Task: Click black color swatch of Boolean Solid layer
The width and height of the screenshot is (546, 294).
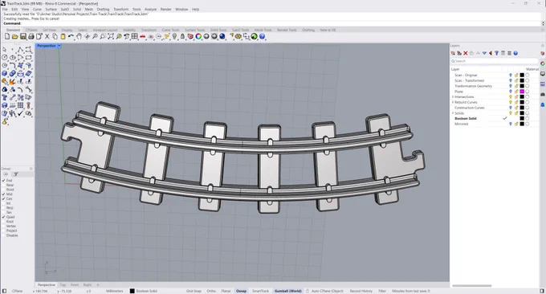Action: (x=522, y=119)
